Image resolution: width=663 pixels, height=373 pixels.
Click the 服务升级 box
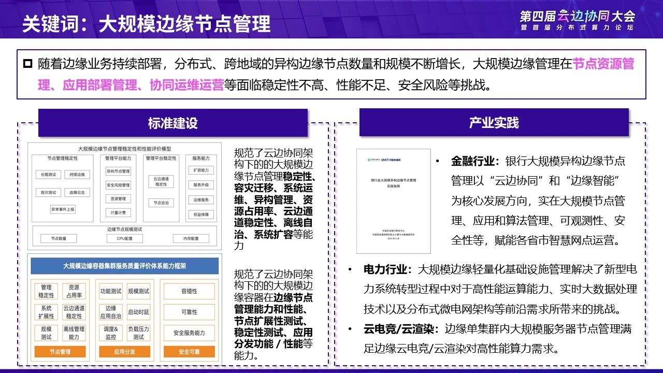pos(201,184)
